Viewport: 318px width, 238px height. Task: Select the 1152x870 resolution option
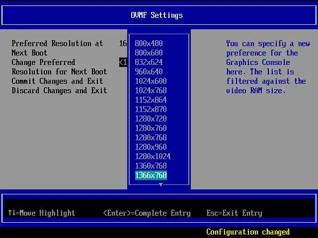click(151, 109)
